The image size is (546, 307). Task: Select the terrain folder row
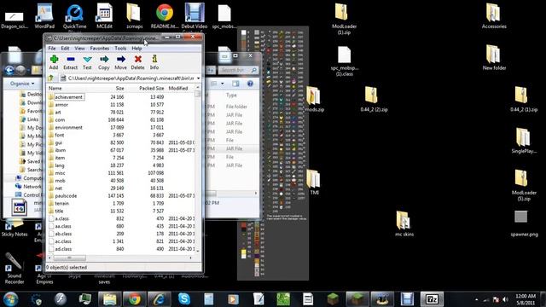(121, 203)
